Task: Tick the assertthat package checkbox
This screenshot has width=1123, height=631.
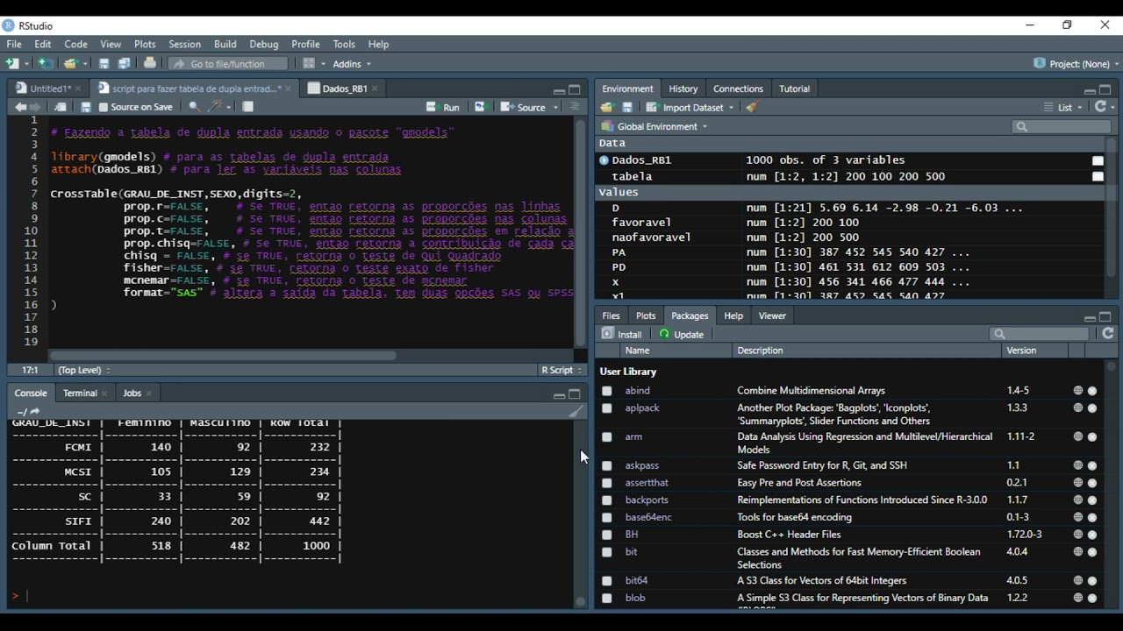Action: [606, 483]
